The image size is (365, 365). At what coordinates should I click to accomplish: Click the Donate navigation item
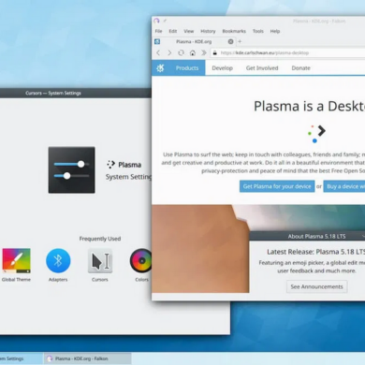point(300,68)
